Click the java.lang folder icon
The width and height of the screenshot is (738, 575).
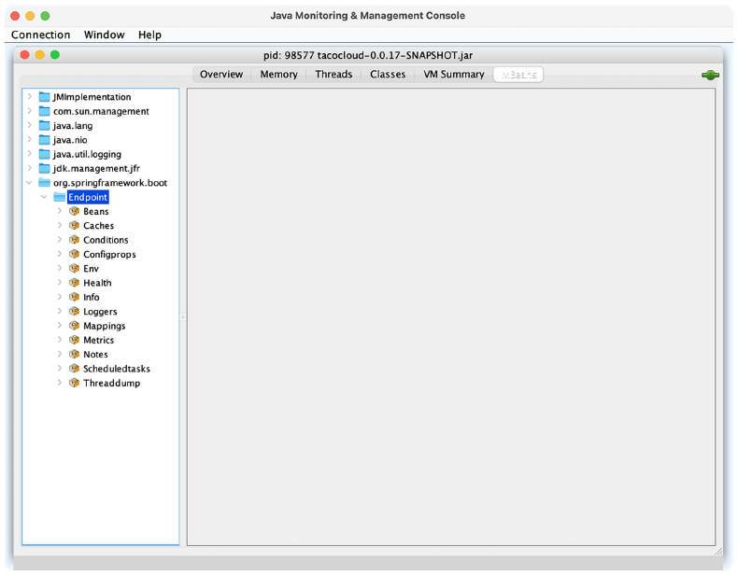click(x=44, y=126)
